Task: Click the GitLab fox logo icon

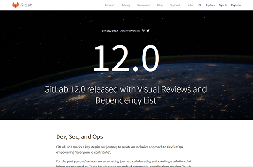Action: [15, 5]
